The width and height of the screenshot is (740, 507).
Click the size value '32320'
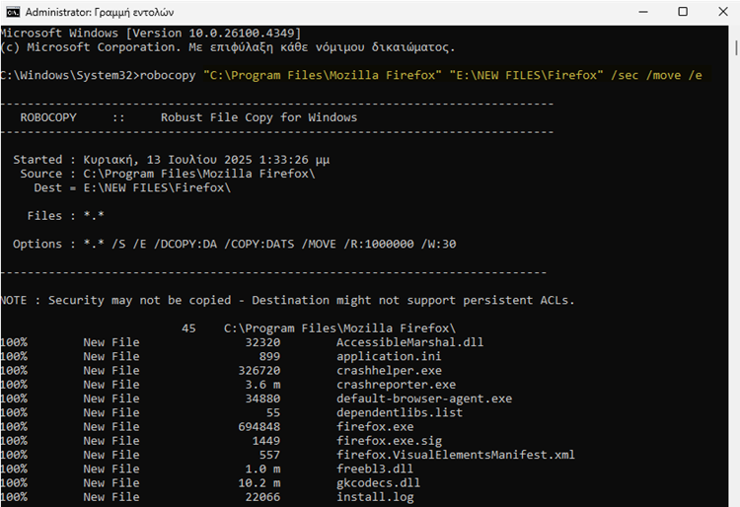pyautogui.click(x=262, y=342)
